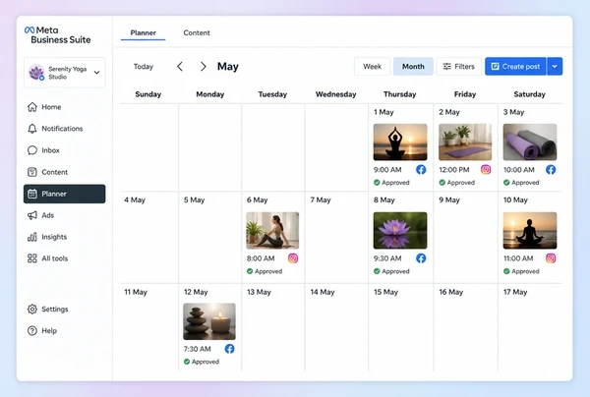This screenshot has width=590, height=397.
Task: Select the 14 May calendar cell
Action: [336, 328]
